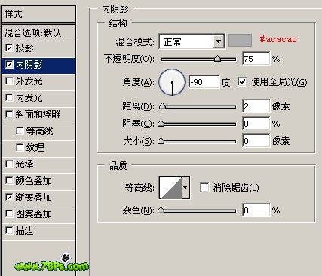322x276 pixels.
Task: Click the 阻塞 choke slider handle
Action: (x=161, y=124)
